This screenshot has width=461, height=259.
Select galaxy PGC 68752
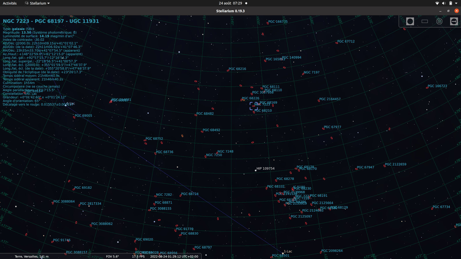(154, 139)
